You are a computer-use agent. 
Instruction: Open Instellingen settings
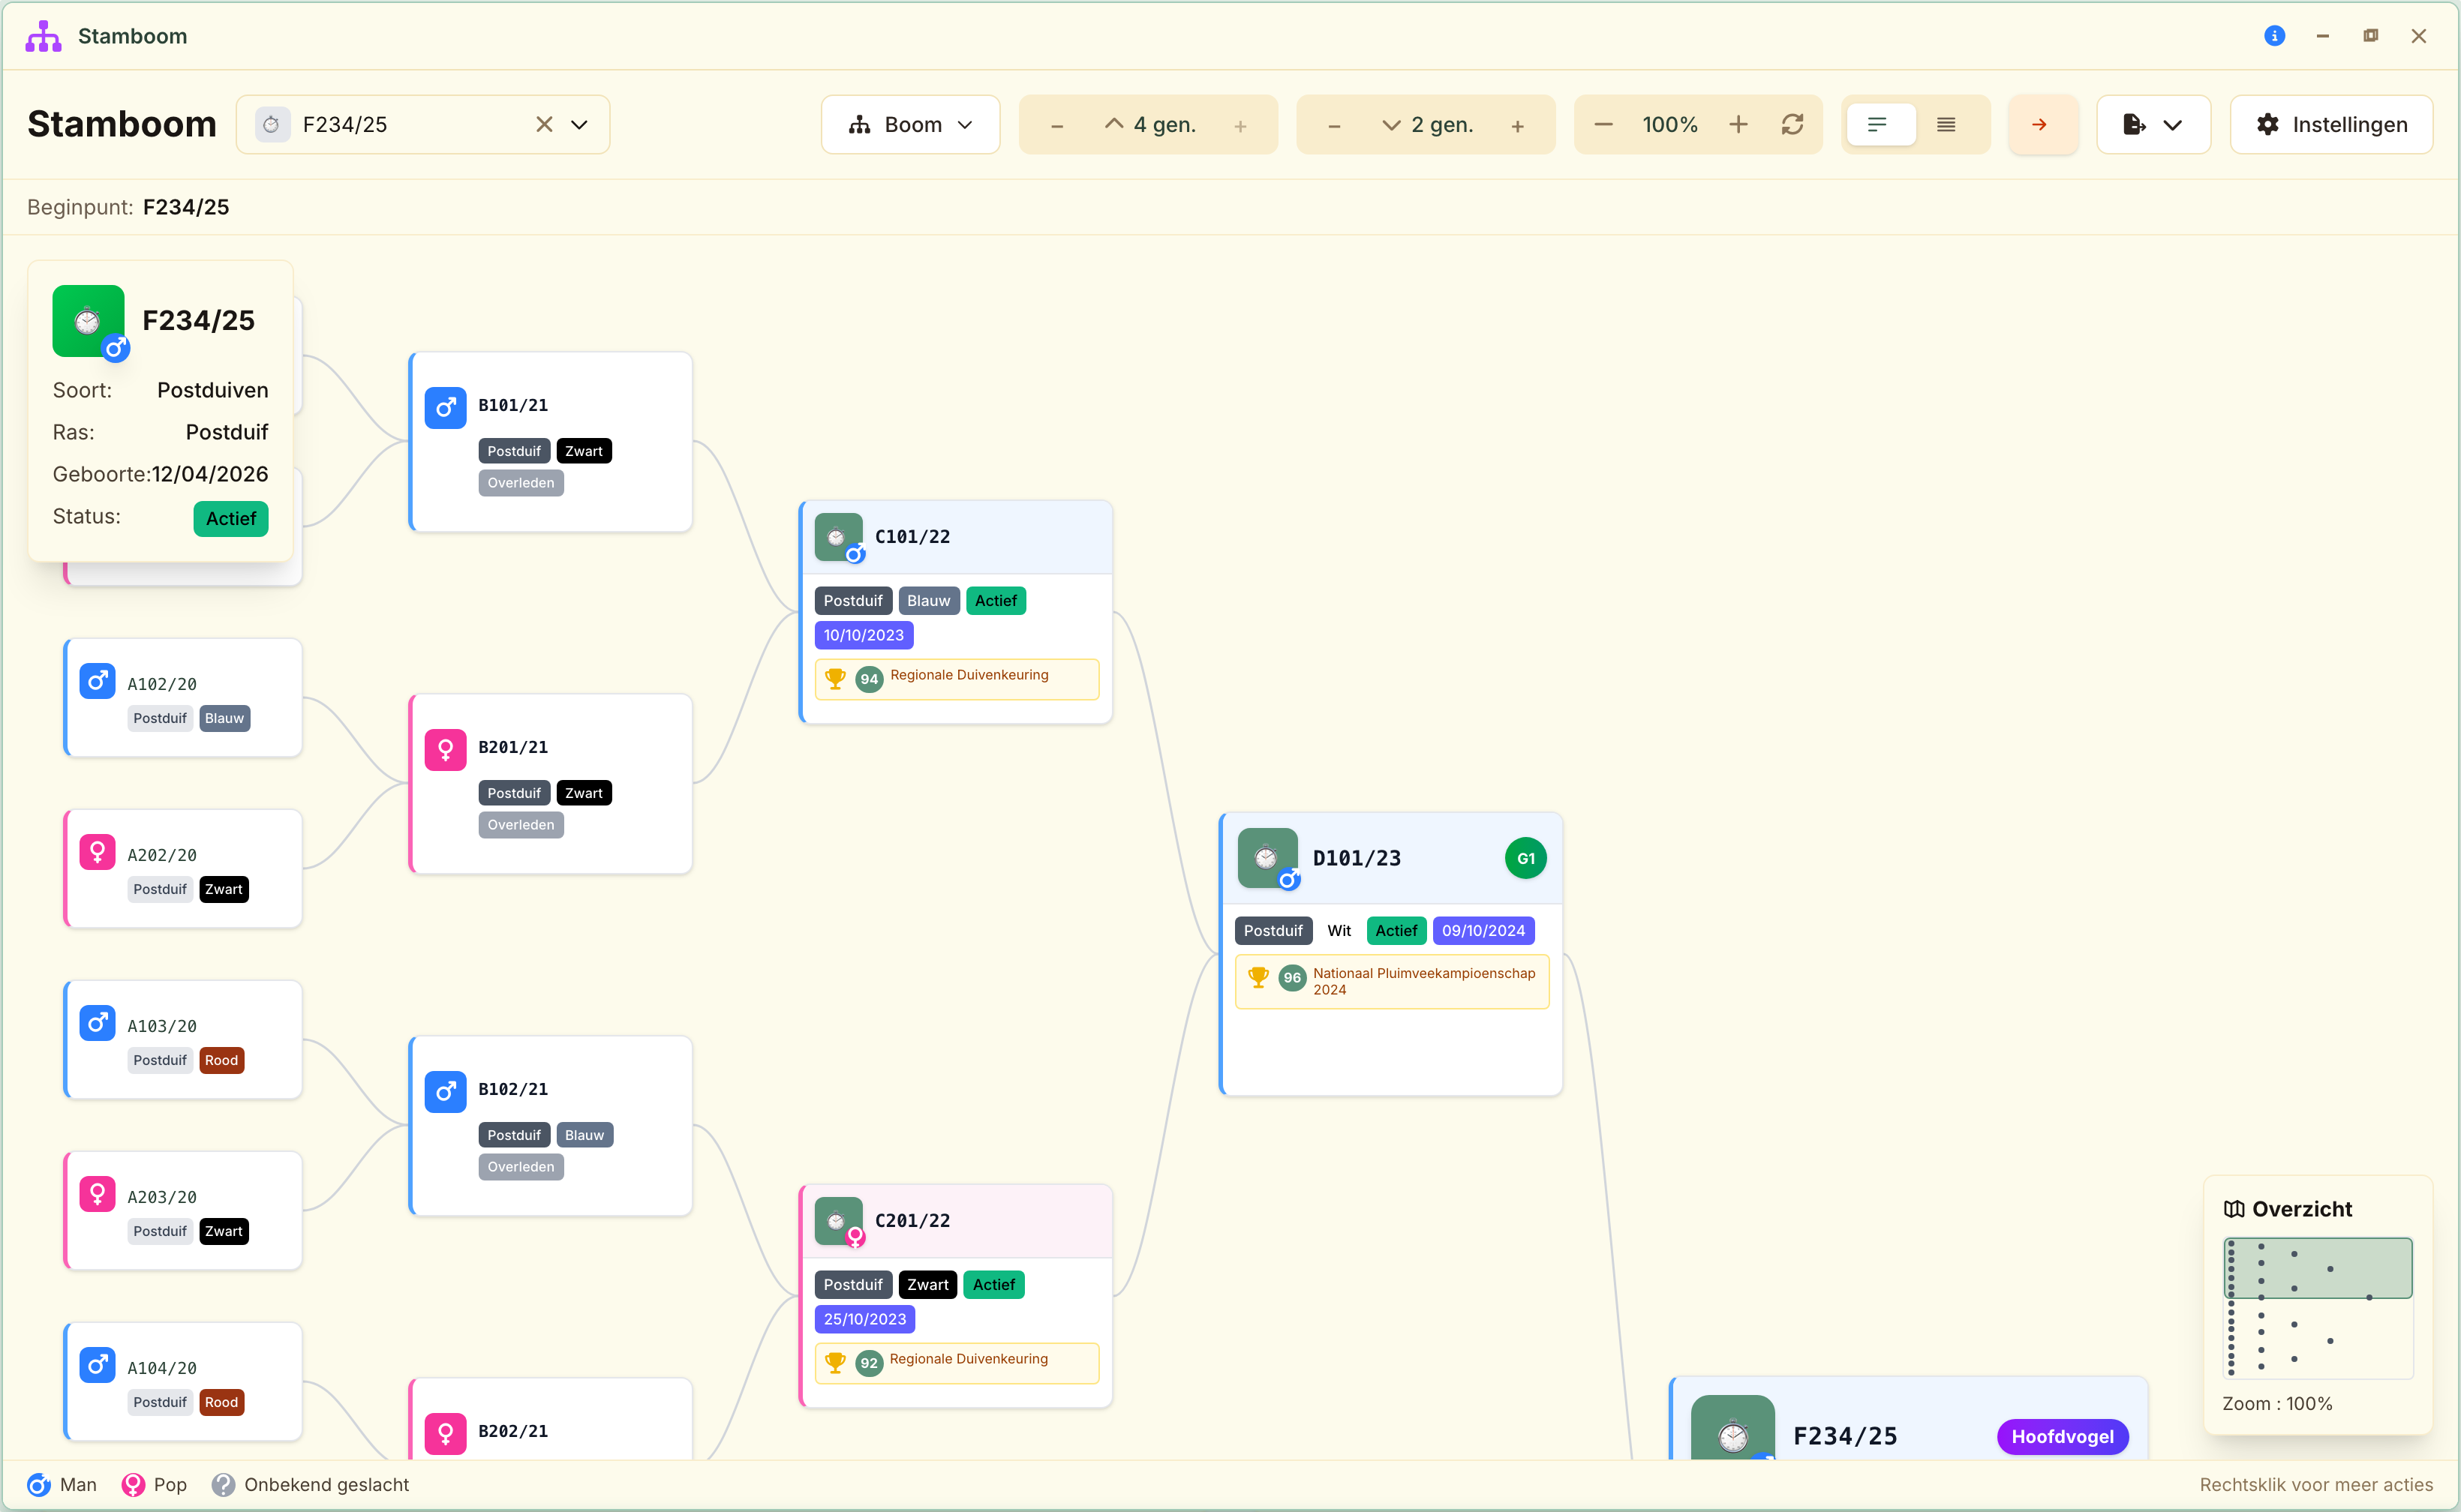2331,124
